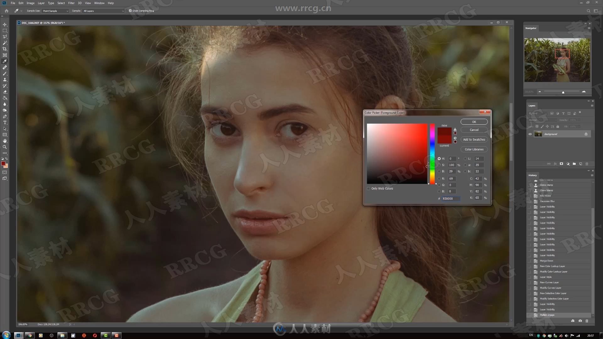The image size is (603, 339).
Task: Select the Navigator panel tab
Action: click(531, 28)
